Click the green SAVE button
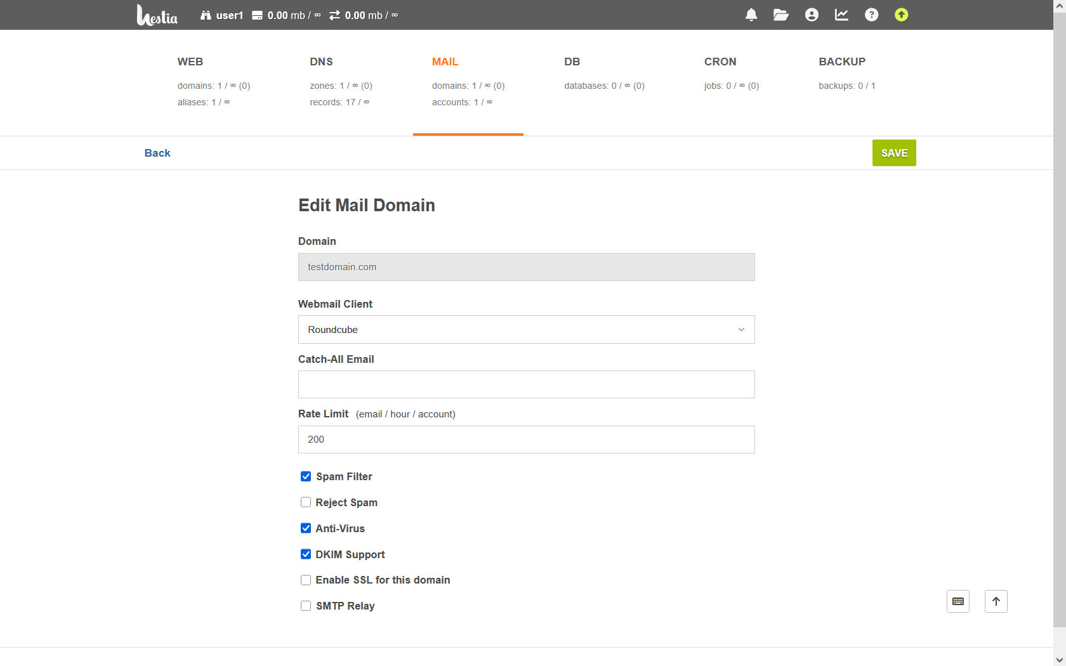Image resolution: width=1066 pixels, height=666 pixels. point(894,153)
